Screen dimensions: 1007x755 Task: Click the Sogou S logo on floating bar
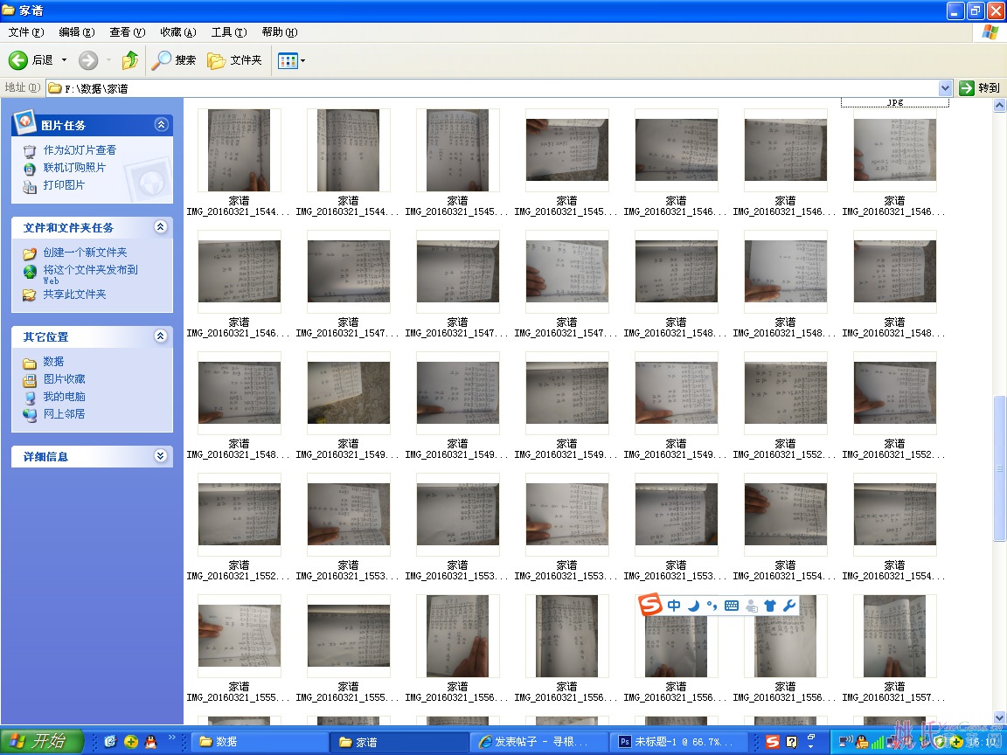pos(650,605)
